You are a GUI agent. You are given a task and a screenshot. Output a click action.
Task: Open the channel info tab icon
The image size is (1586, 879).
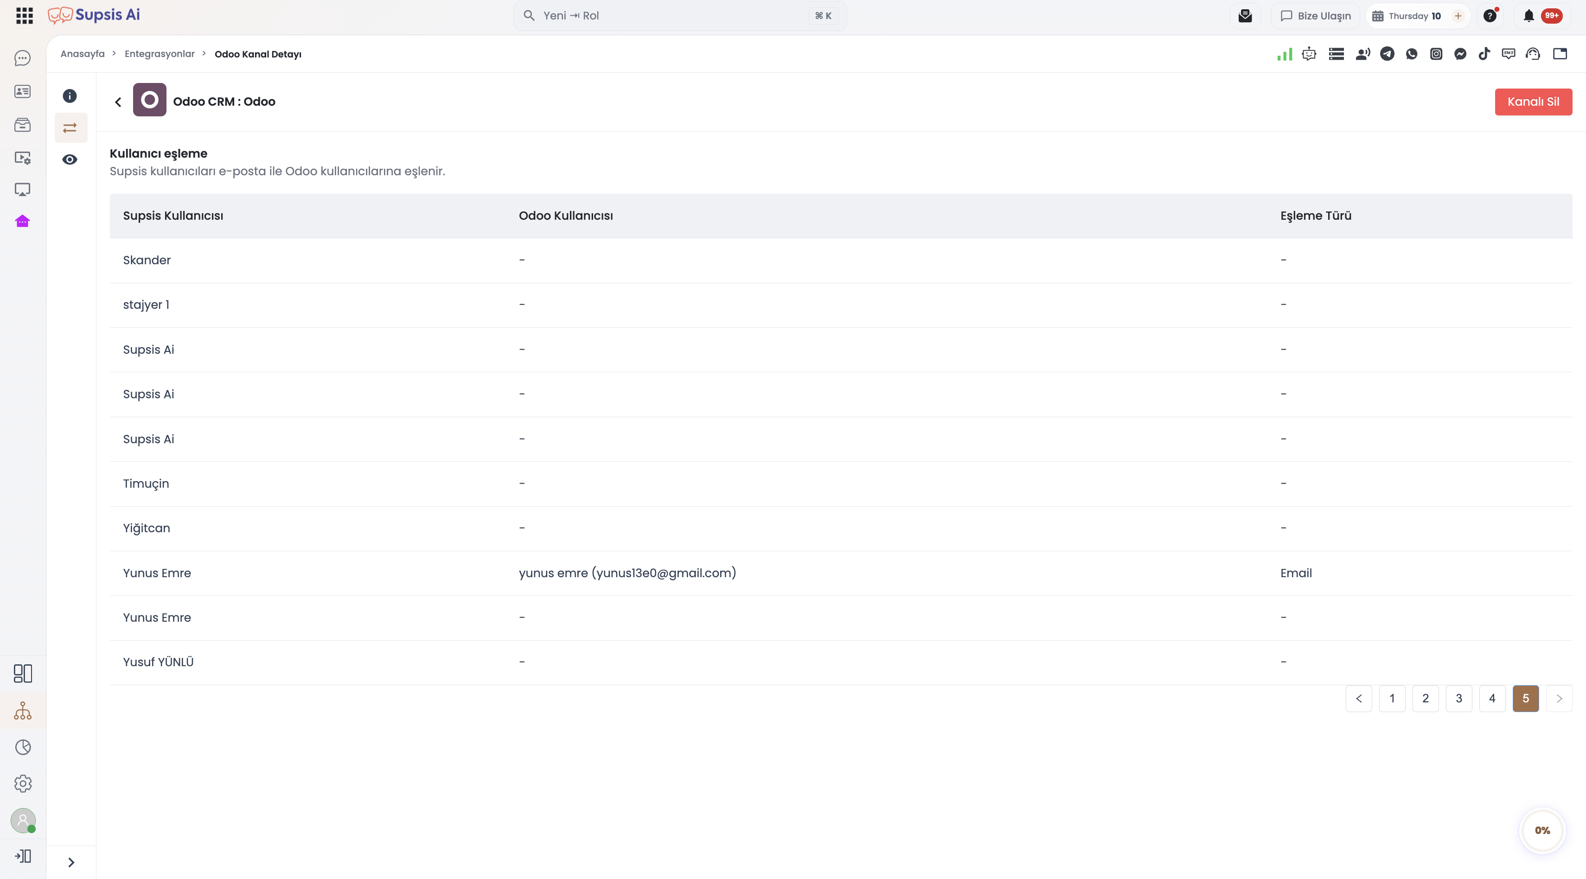pyautogui.click(x=70, y=96)
